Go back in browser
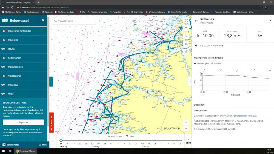Image resolution: width=274 pixels, height=154 pixels. click(3, 7)
